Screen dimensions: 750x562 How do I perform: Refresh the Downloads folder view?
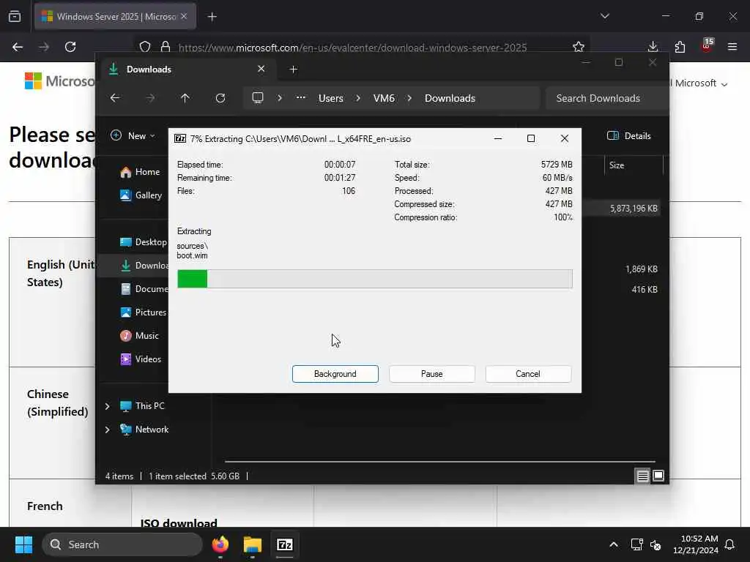click(x=220, y=98)
